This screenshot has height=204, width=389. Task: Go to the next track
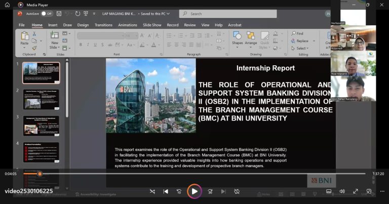tap(223, 191)
